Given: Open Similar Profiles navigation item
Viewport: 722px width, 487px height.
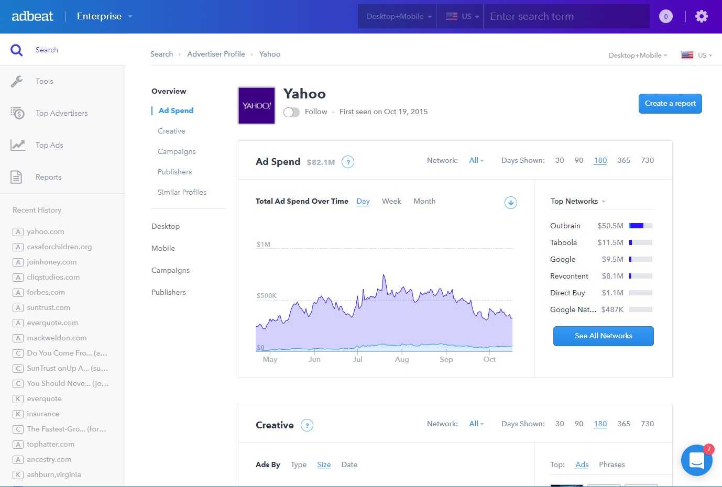Looking at the screenshot, I should click(182, 192).
